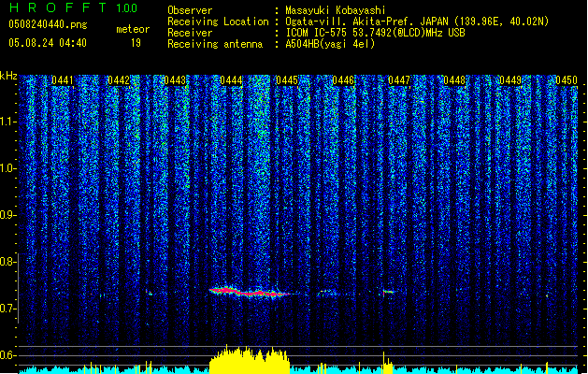Select the A504HB(yagi 4el) antenna text
The image size is (588, 374).
pos(330,44)
